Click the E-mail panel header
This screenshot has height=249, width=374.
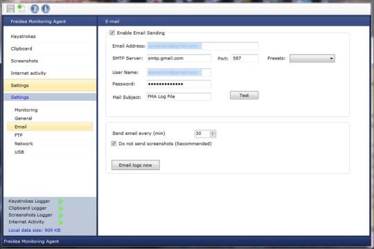pos(233,21)
